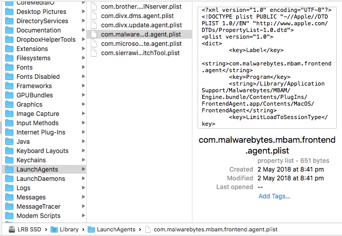This screenshot has height=236, width=342.
Task: Click Add Tags link in preview
Action: coord(274,196)
